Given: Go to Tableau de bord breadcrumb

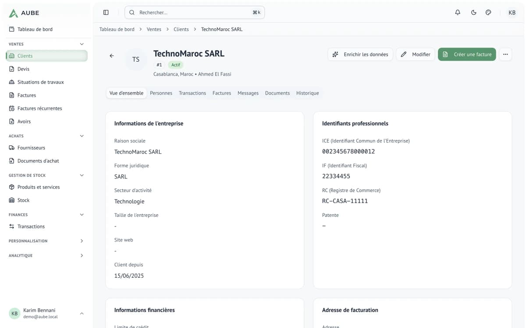Looking at the screenshot, I should (117, 29).
